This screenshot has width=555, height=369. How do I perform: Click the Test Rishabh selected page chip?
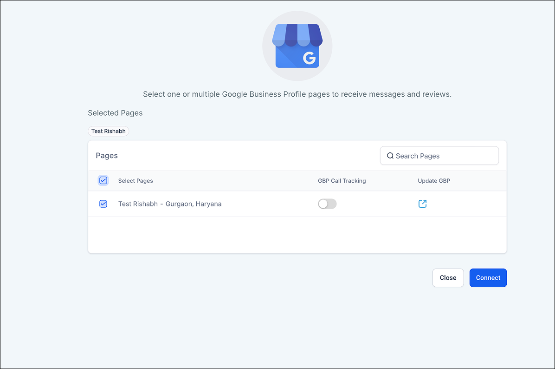click(108, 131)
